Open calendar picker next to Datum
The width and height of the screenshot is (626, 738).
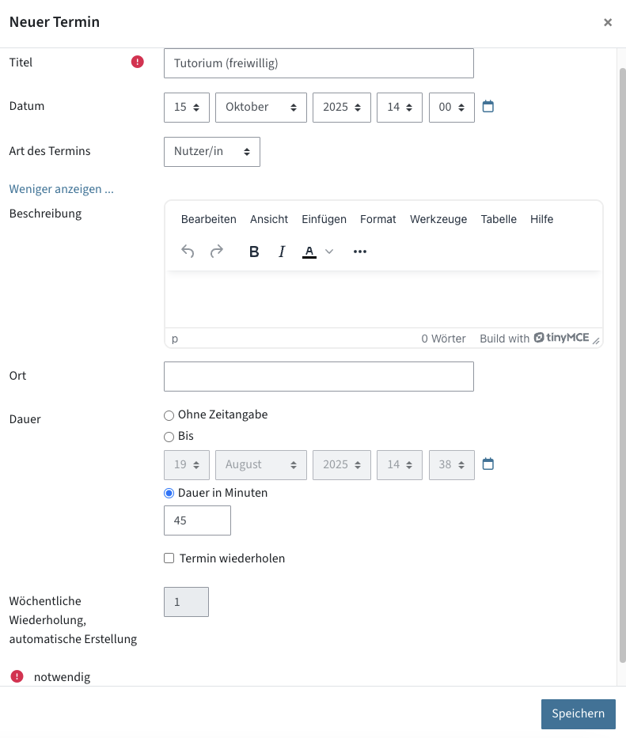488,106
